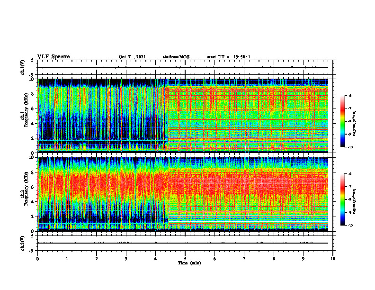Screen dimensions: 375x290
Task: Click time axis tick label "1"
Action: pyautogui.click(x=67, y=259)
